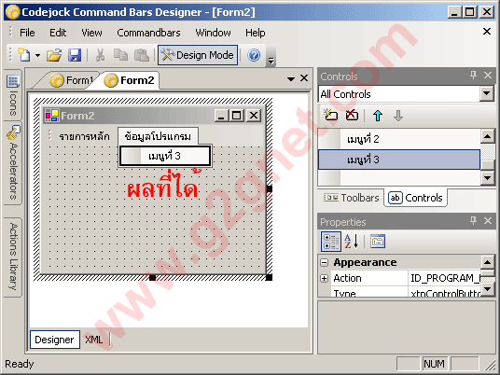Expand the Action property row
Viewport: 500px width, 375px height.
(x=325, y=278)
